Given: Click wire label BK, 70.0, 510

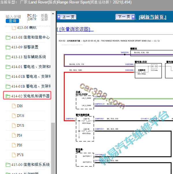Looking at the screenshot, I should (112, 119).
